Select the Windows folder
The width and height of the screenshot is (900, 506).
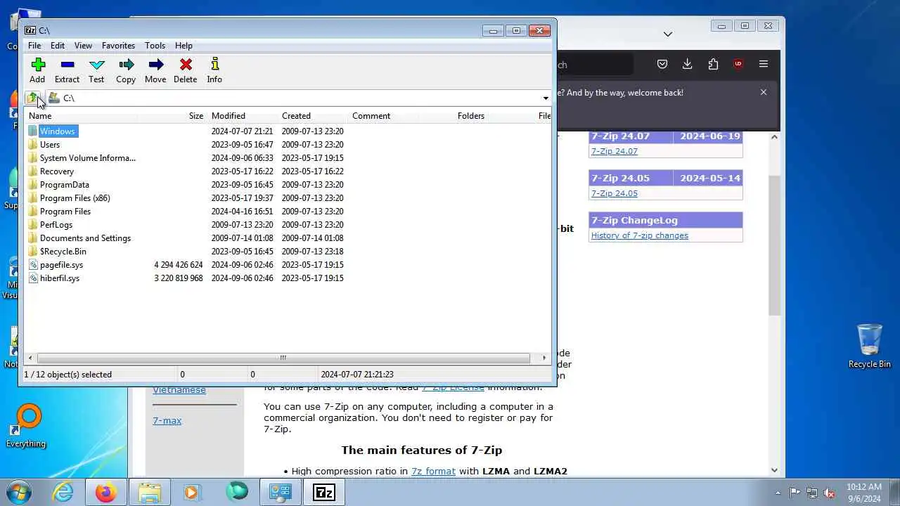(x=57, y=131)
